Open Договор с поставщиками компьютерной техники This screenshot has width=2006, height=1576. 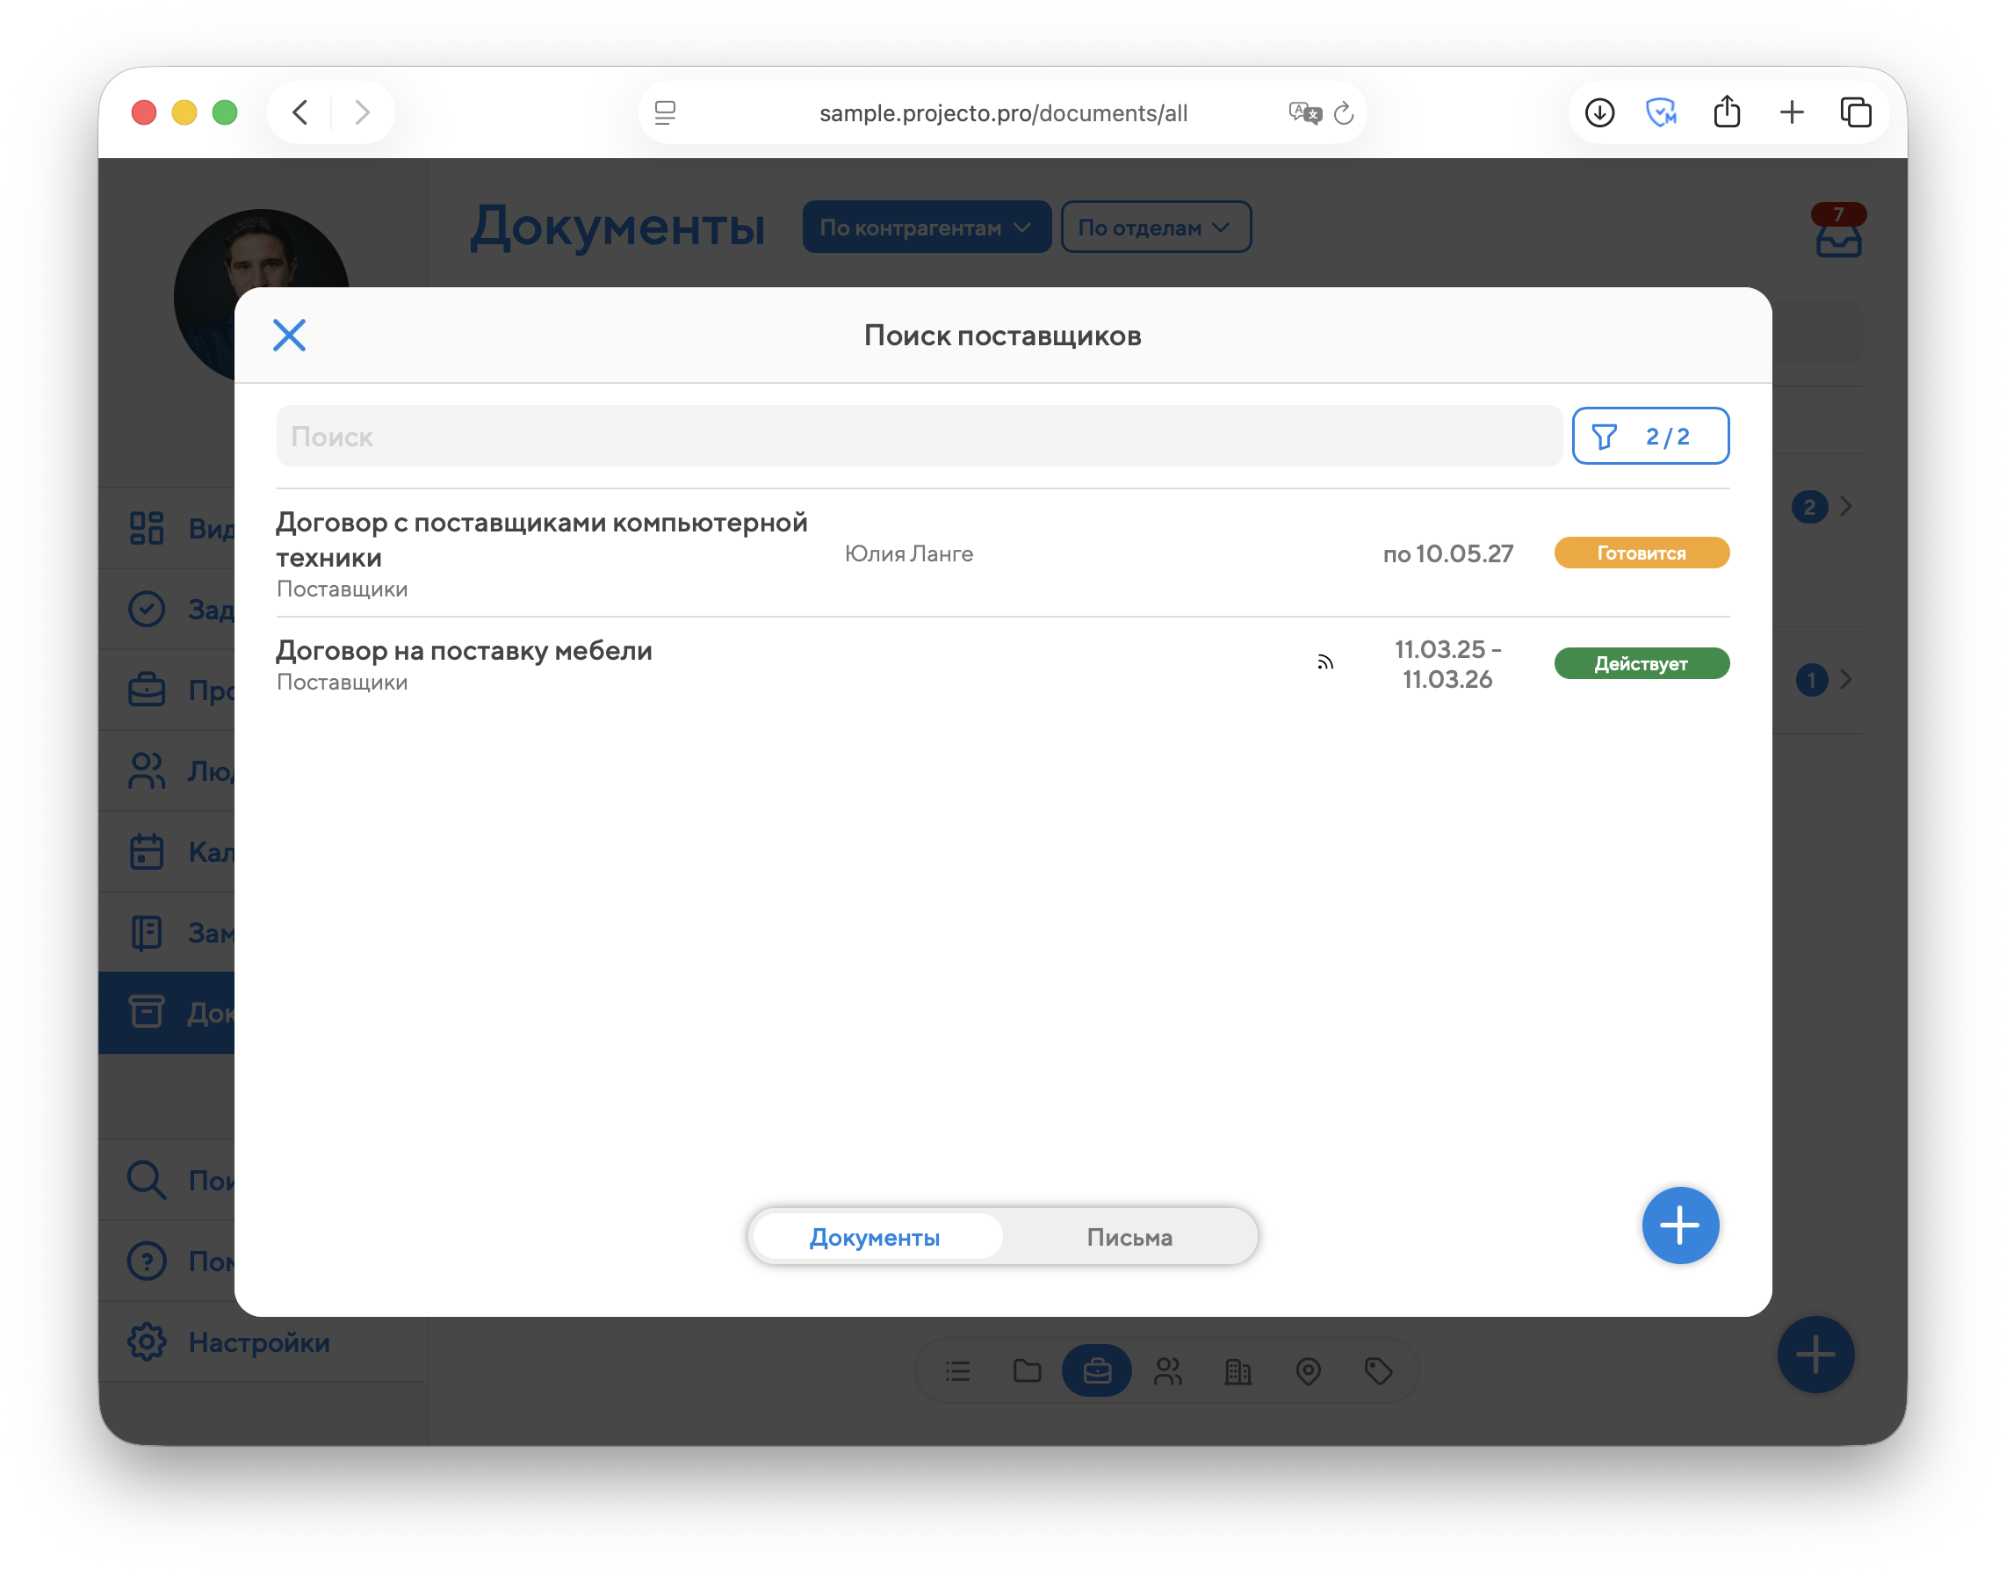click(541, 539)
